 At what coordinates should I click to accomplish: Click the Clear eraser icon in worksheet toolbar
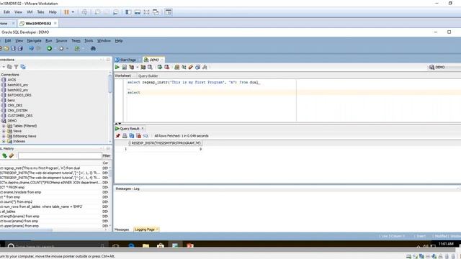coord(191,67)
